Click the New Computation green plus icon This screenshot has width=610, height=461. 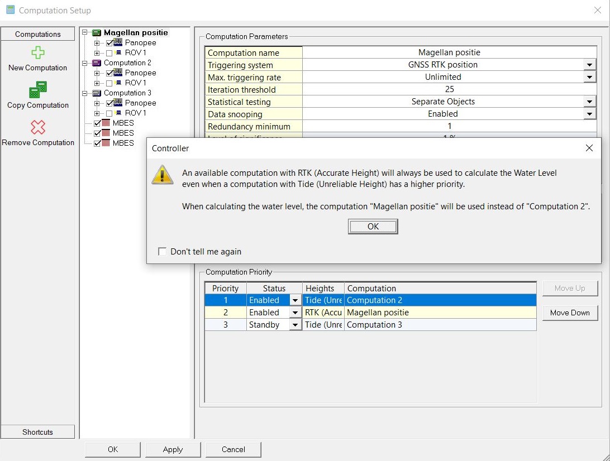[x=37, y=53]
